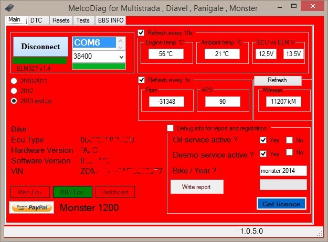Click the Disconnect button
328x242 pixels.
40,47
